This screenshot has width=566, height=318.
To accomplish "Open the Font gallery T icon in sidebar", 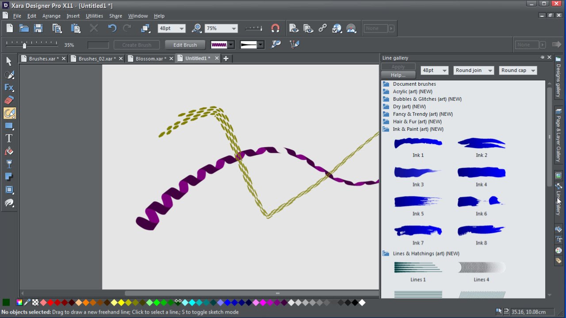I will click(558, 240).
